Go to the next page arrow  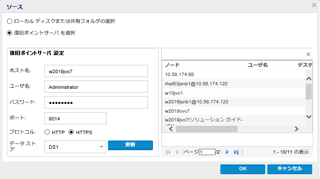tap(227, 152)
